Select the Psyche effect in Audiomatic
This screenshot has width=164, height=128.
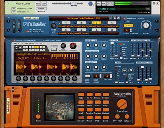pyautogui.click(x=89, y=110)
